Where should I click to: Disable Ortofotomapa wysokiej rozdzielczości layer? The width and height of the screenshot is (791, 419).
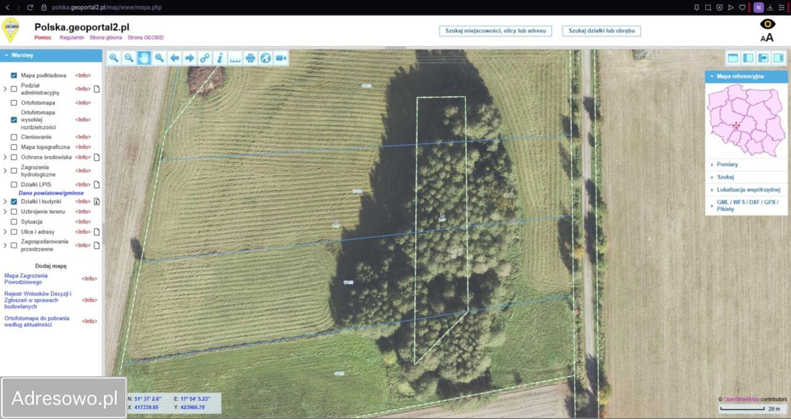point(14,120)
